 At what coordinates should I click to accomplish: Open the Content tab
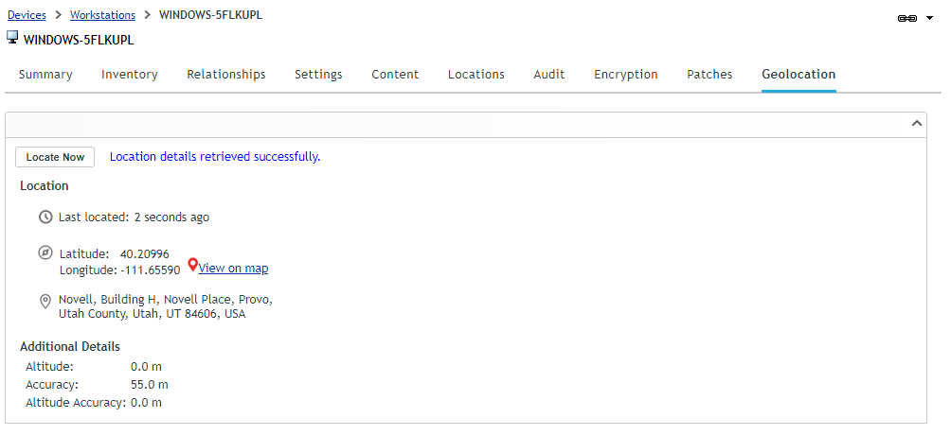pyautogui.click(x=395, y=75)
